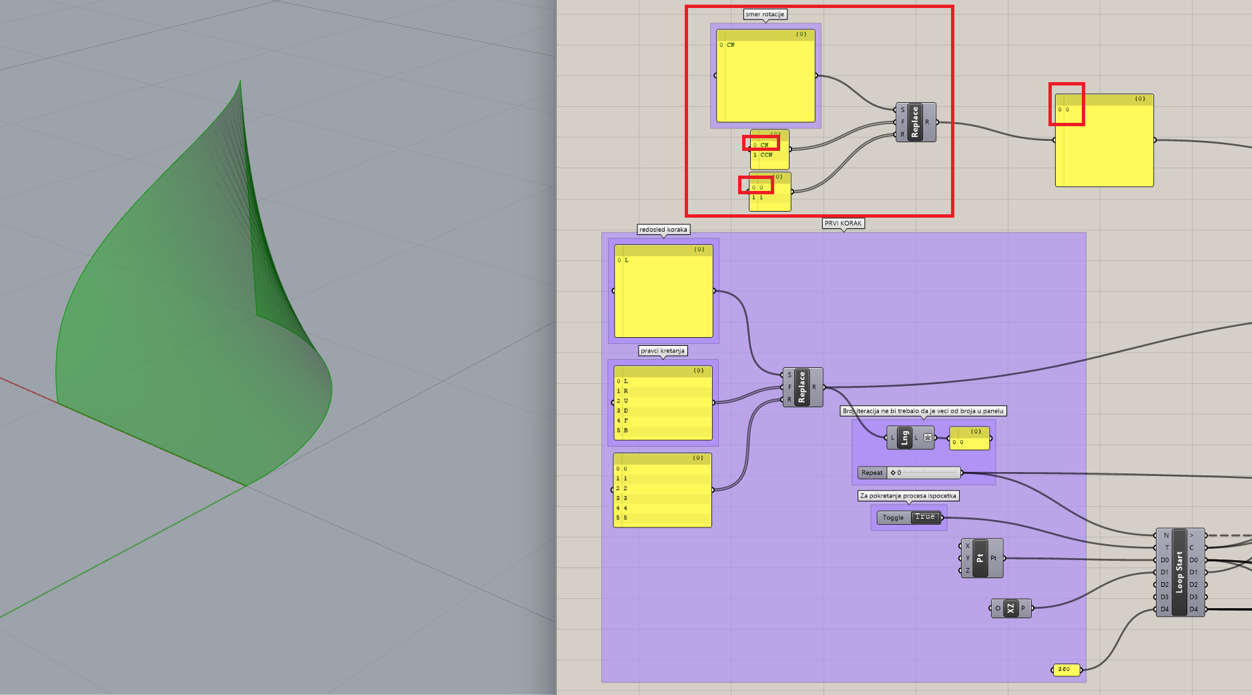The height and width of the screenshot is (695, 1252).
Task: Click the graft icon on Lng output
Action: (928, 438)
